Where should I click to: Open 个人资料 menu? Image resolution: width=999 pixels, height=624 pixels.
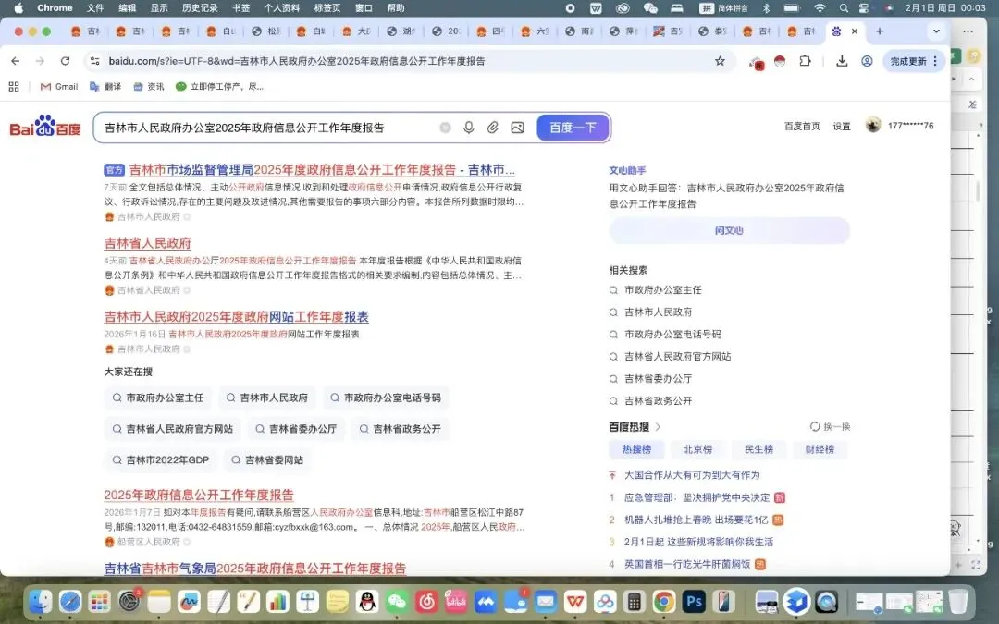click(281, 7)
